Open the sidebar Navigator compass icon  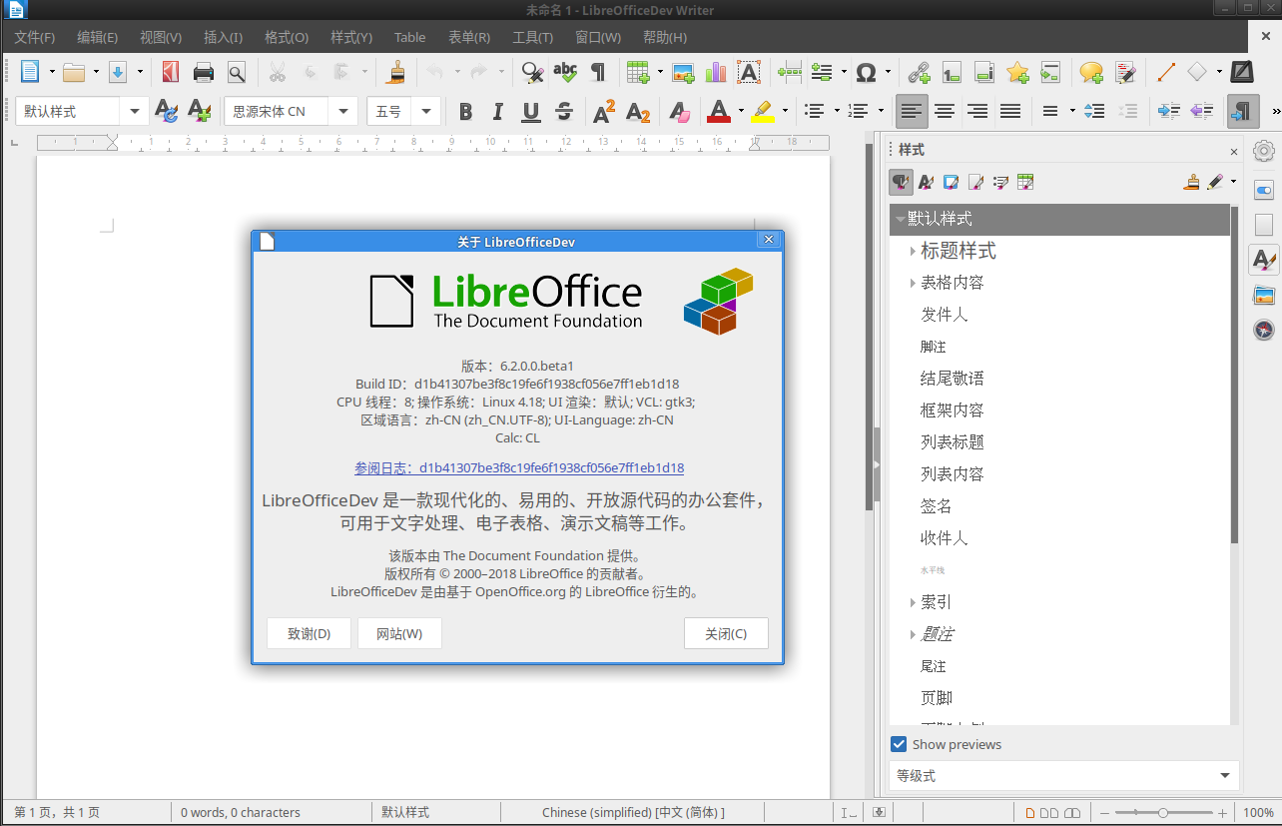click(x=1264, y=330)
